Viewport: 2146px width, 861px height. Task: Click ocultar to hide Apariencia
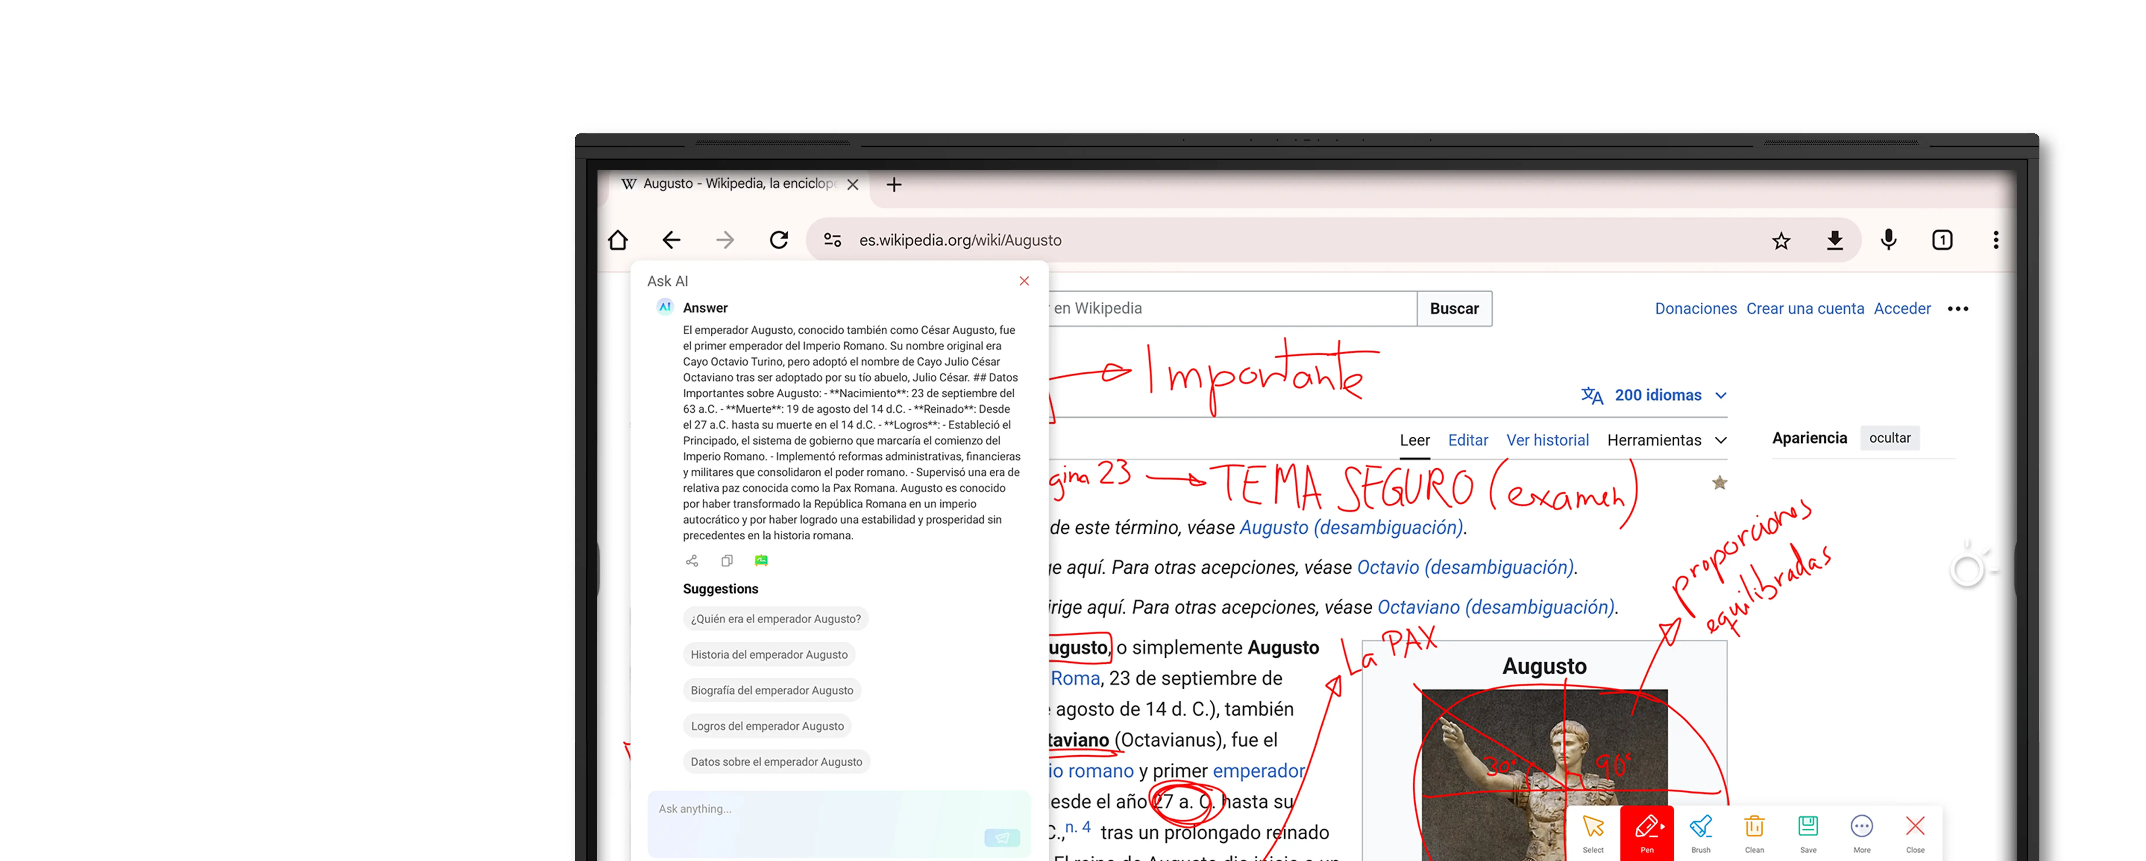(x=1889, y=438)
